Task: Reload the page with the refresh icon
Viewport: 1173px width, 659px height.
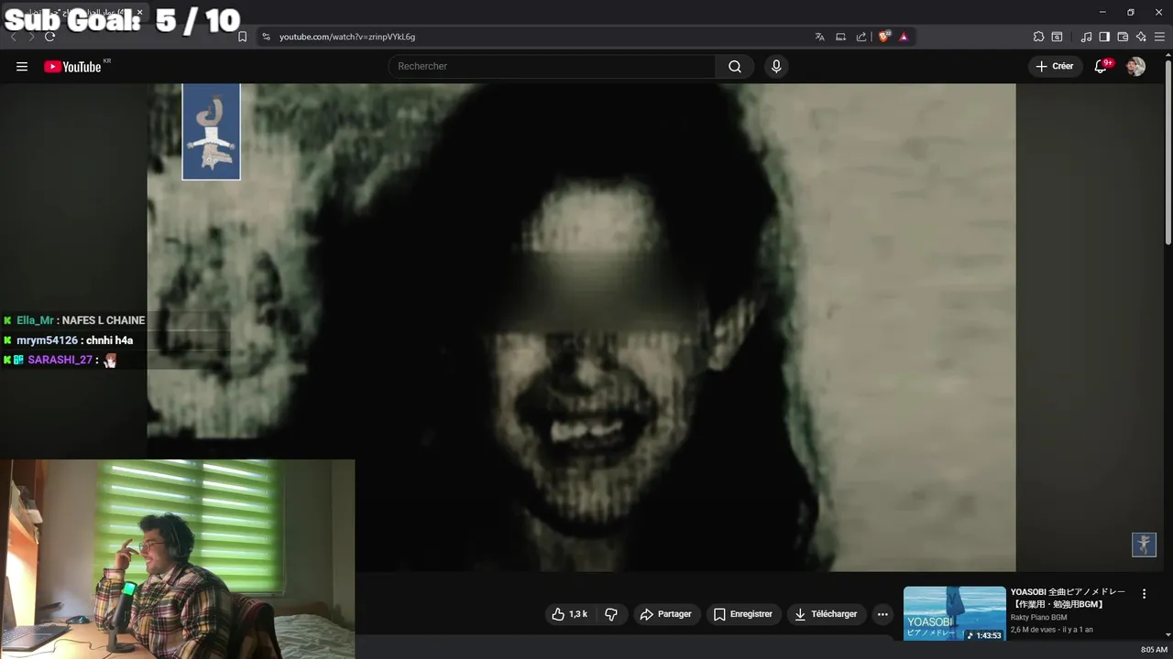Action: pyautogui.click(x=49, y=37)
